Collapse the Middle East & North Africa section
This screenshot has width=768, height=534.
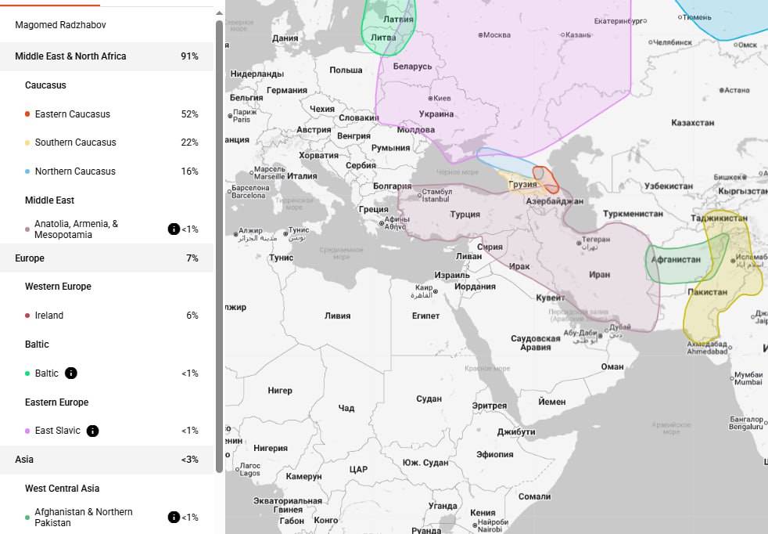[x=107, y=56]
